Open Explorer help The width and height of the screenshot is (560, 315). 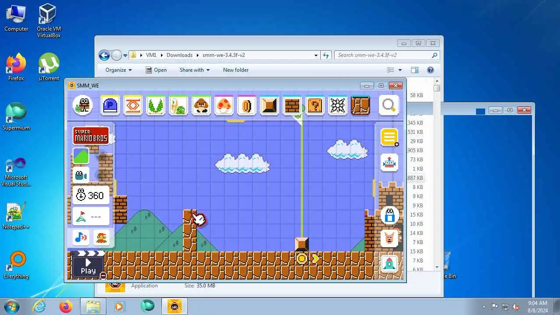[430, 70]
